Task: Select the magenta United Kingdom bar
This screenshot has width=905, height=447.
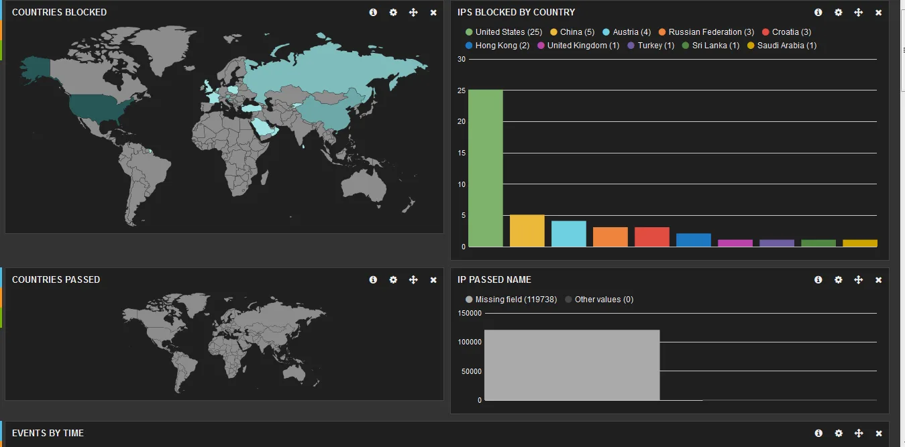Action: tap(735, 243)
